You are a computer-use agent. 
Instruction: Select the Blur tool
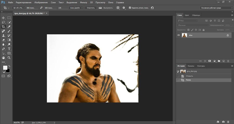(x=3, y=44)
